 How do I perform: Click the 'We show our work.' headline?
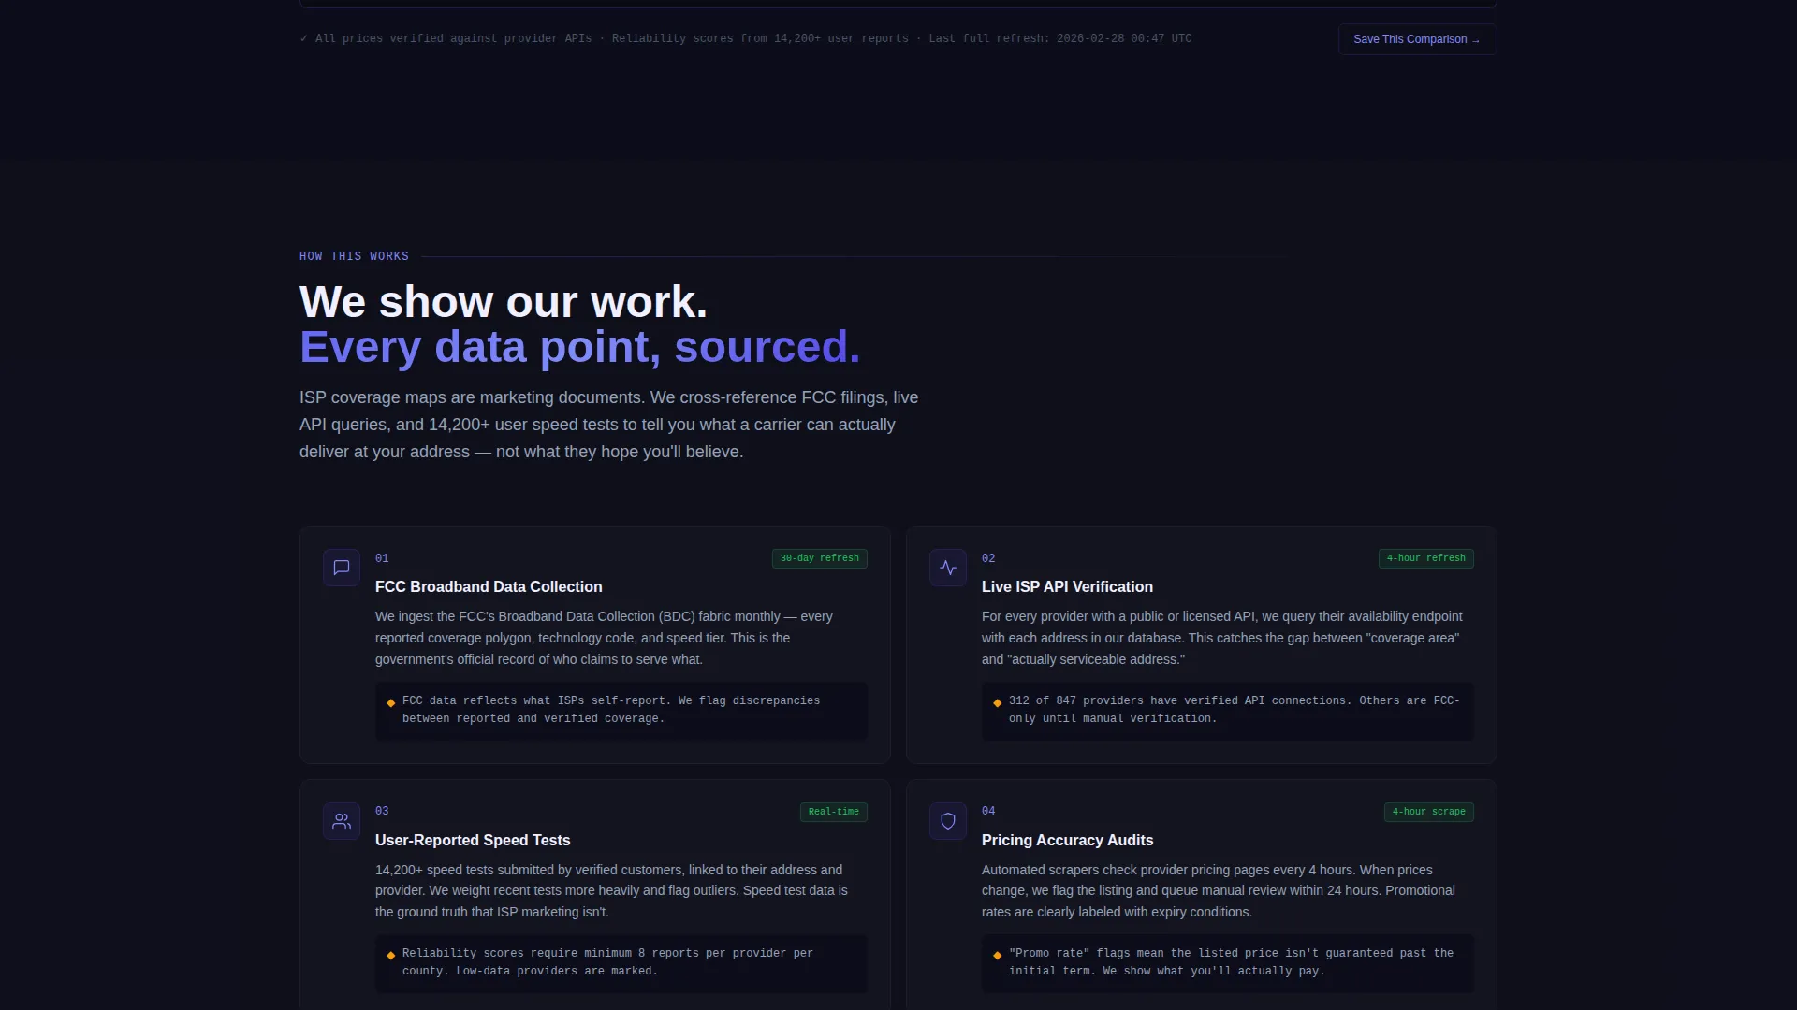504,302
